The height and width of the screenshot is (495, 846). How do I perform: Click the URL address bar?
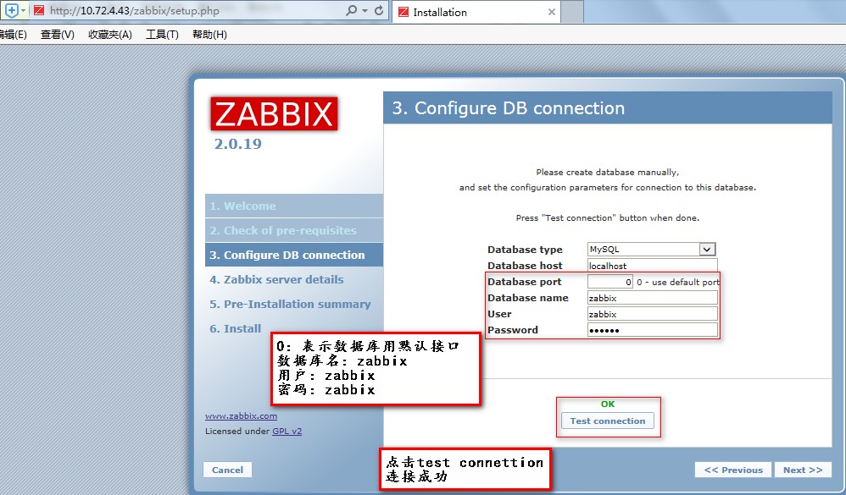click(194, 10)
